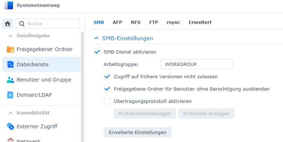The image size is (283, 142).
Task: Disable the SMB-Dienst aktivieren checkbox
Action: point(97,52)
